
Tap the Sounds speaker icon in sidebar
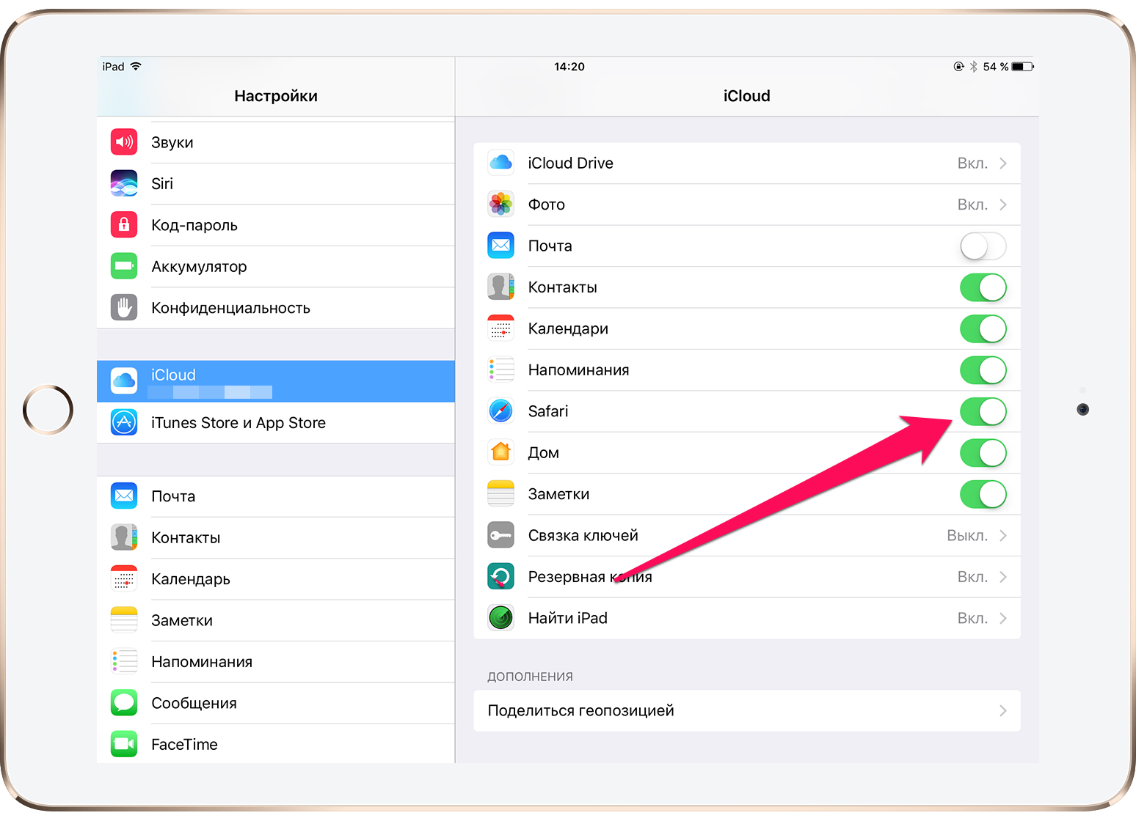click(124, 142)
